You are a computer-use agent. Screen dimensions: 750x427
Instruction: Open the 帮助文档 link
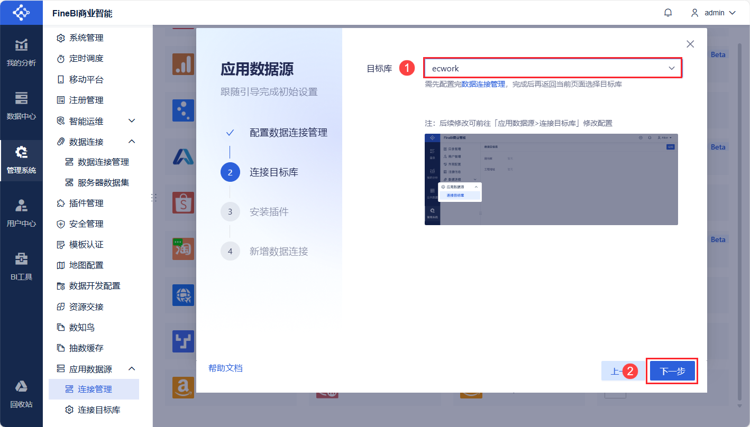tap(225, 368)
